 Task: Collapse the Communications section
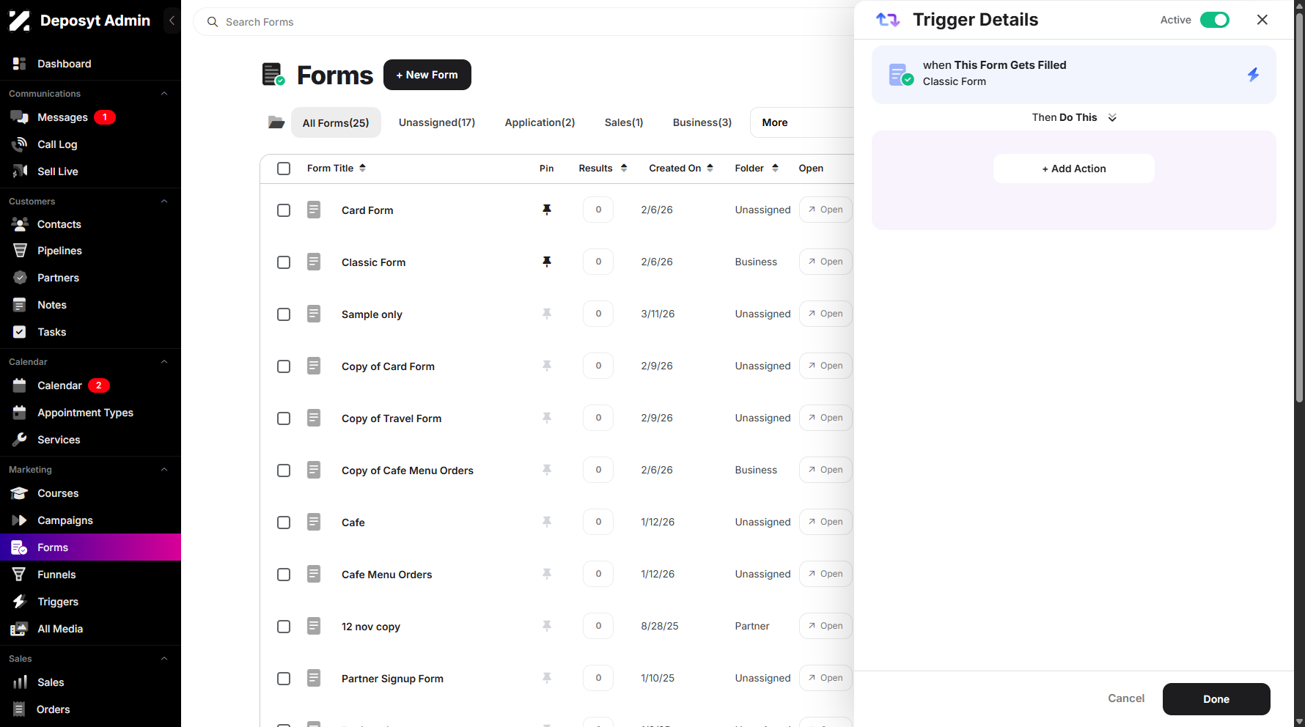pyautogui.click(x=164, y=94)
